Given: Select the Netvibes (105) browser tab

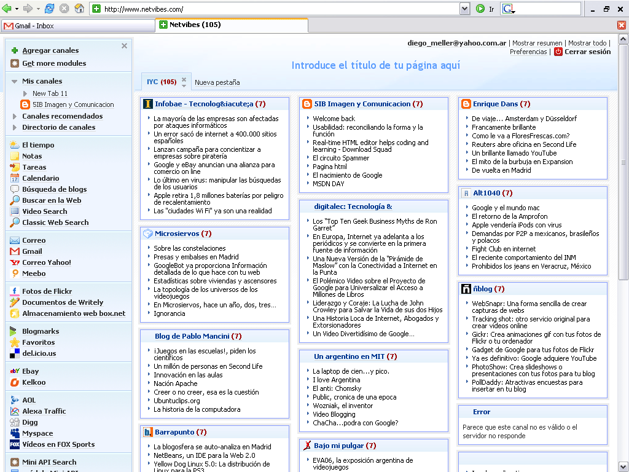Looking at the screenshot, I should click(x=232, y=25).
